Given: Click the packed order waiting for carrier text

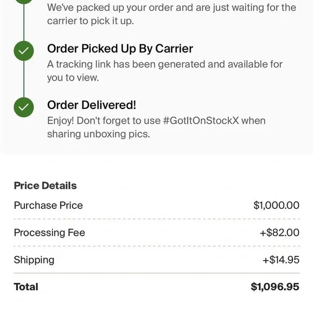Looking at the screenshot, I should tap(172, 14).
